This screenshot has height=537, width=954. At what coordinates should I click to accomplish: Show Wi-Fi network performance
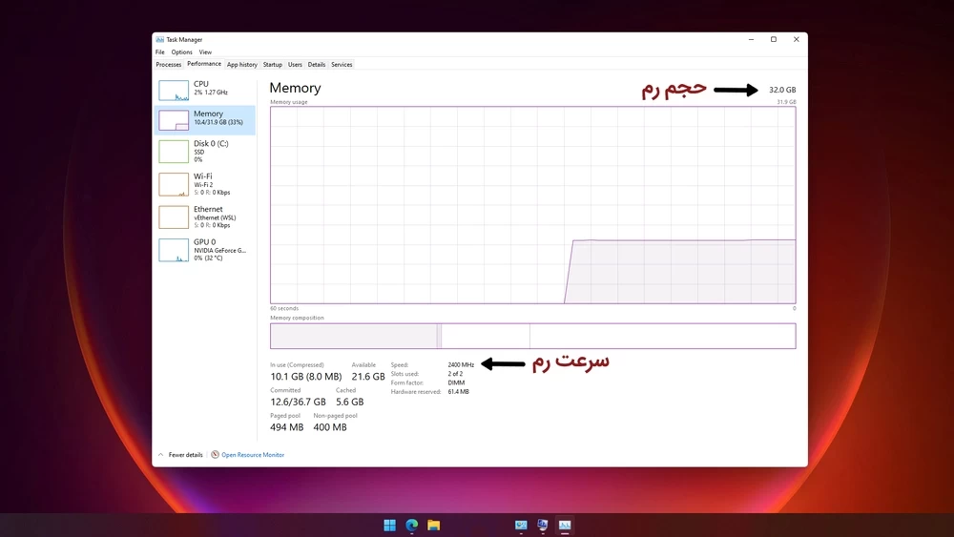[x=205, y=183]
